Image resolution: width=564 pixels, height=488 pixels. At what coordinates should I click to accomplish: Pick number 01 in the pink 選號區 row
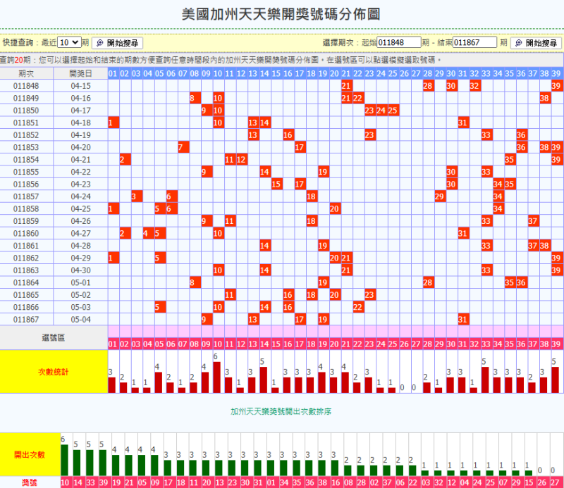113,344
